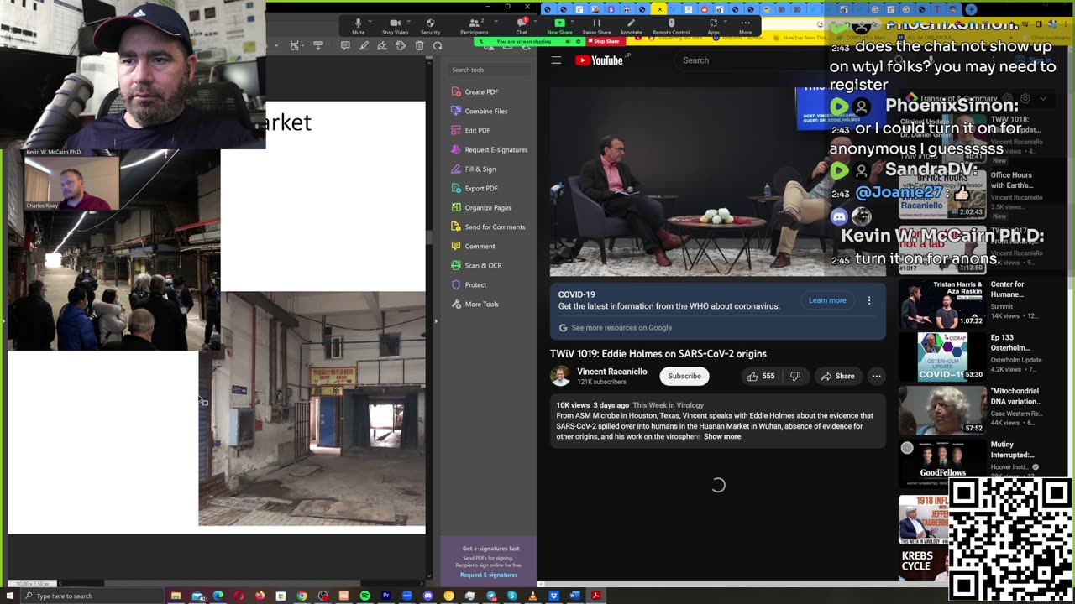Open Zoom More options

coord(745,26)
